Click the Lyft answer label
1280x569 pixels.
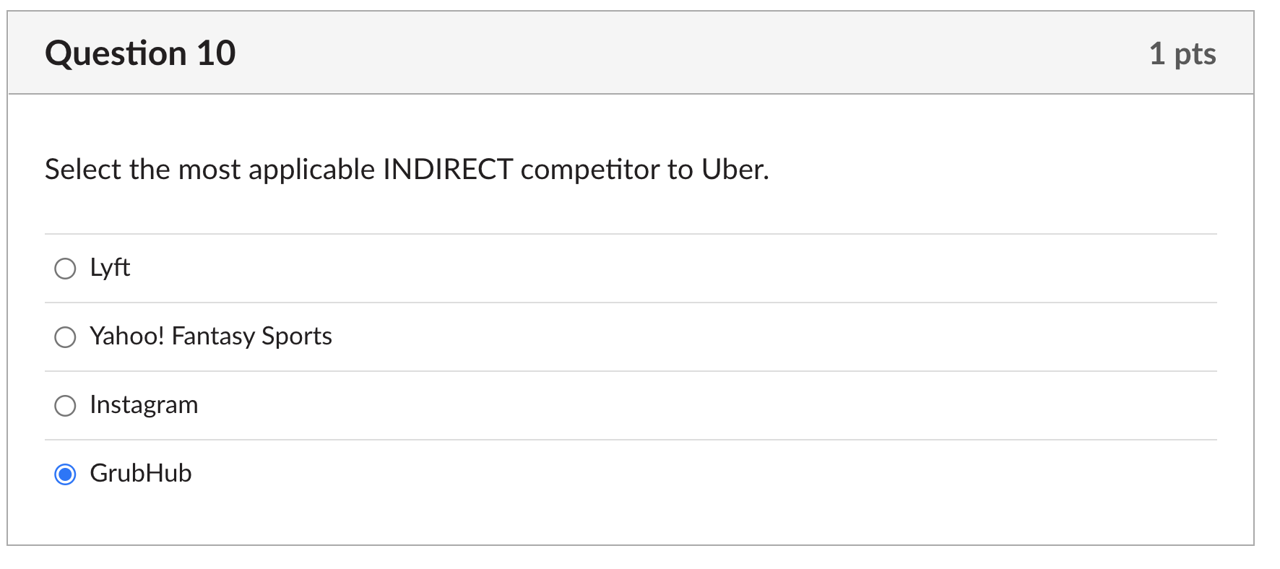point(109,267)
